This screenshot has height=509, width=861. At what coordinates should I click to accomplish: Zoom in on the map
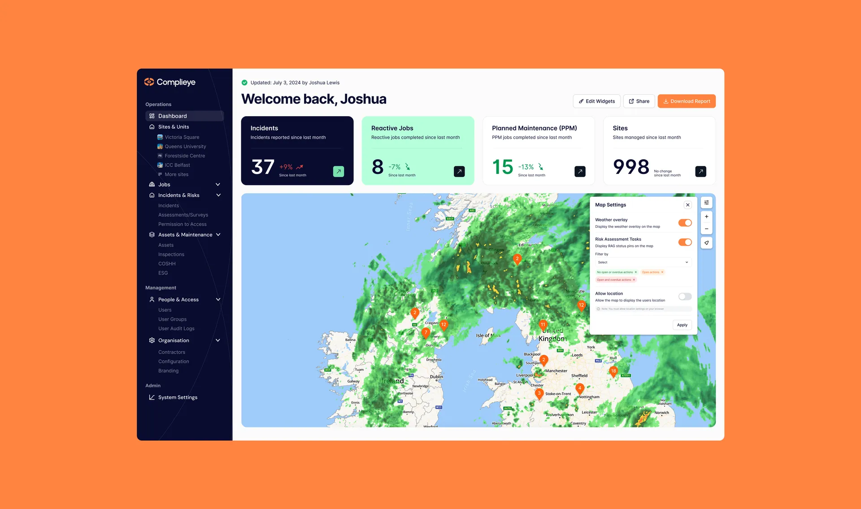pos(706,217)
